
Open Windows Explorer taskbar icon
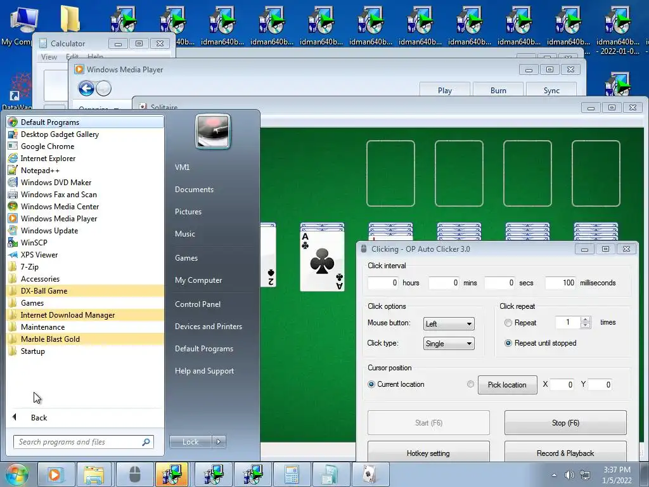[94, 474]
